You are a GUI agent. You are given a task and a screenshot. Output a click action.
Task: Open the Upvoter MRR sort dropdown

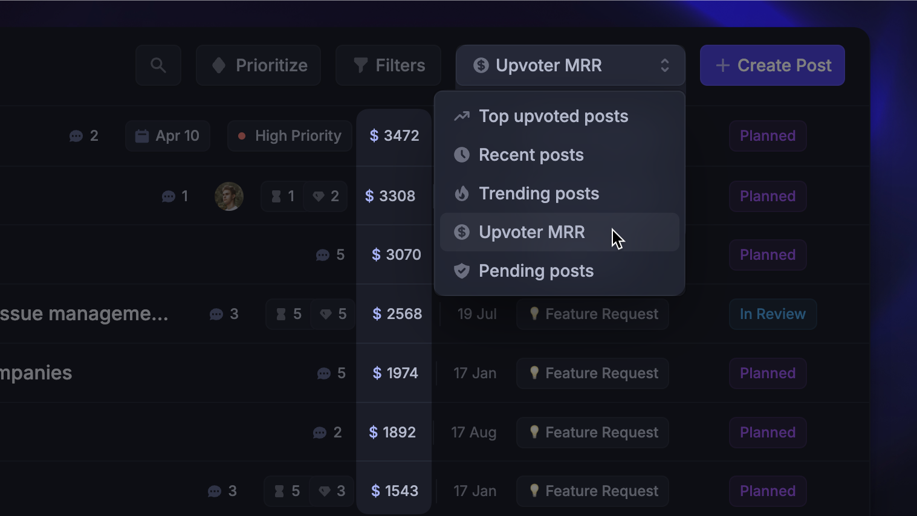point(569,65)
